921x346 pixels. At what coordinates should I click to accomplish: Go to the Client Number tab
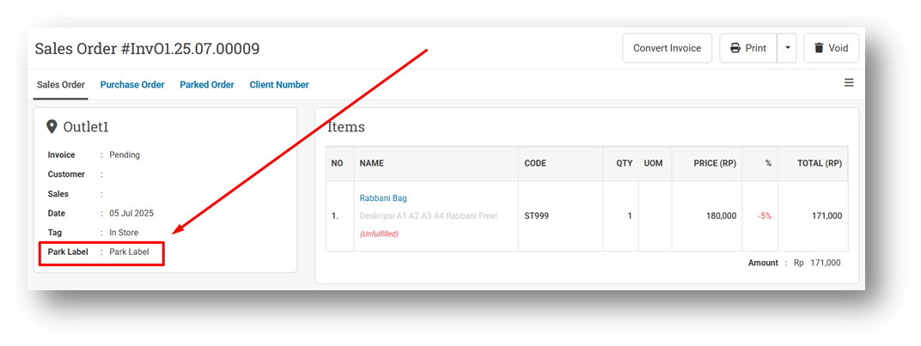(279, 85)
